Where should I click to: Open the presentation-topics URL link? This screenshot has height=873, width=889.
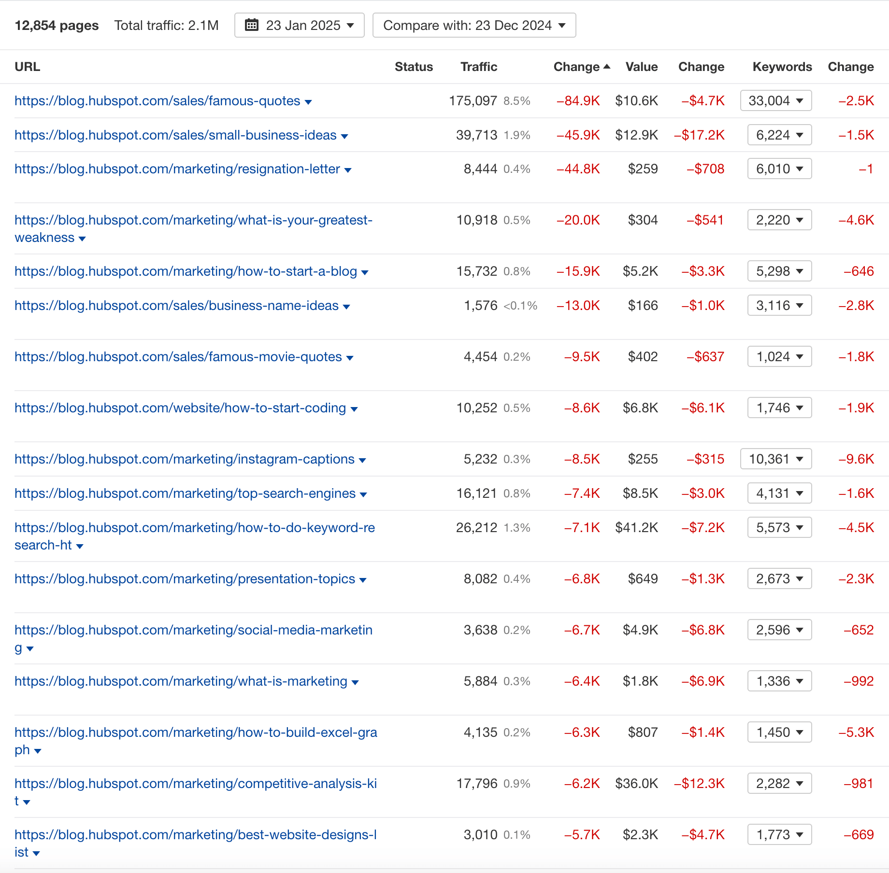[185, 579]
